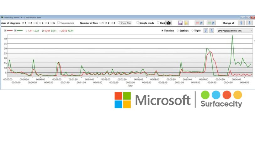Reload the green log file
255x147 pixels.
211,23
